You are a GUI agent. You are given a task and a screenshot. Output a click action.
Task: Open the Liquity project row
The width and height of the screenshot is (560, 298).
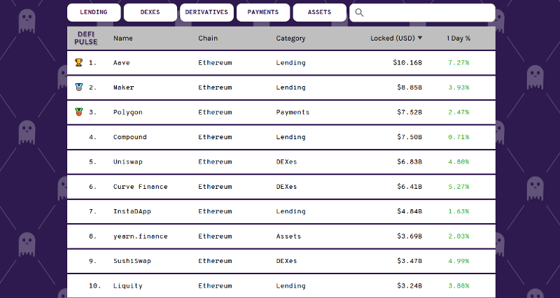tap(281, 285)
